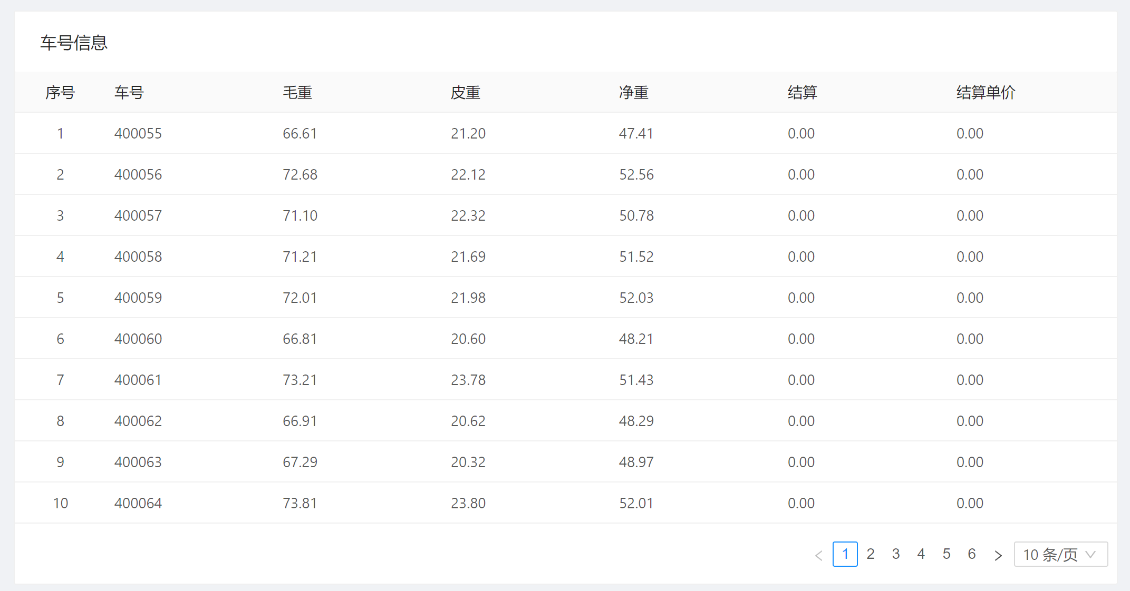Jump to pagination page 4
This screenshot has width=1130, height=591.
click(x=921, y=554)
